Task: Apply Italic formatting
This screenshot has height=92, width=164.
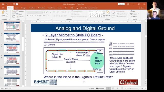Action: coord(30,16)
